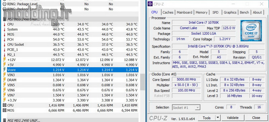The image size is (269, 122).
Task: Click the Code Name value Comet Lake
Action: pos(188,28)
